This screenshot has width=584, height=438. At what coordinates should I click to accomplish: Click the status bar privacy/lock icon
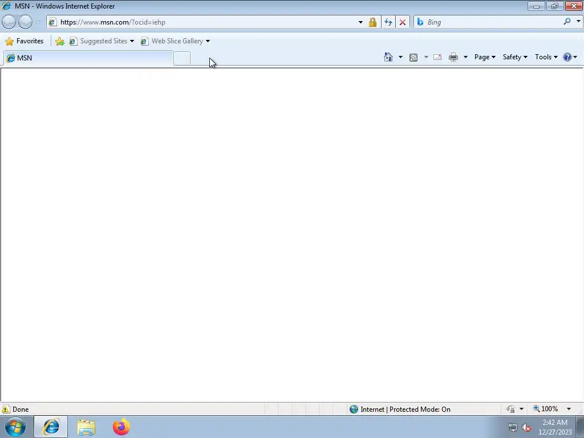(x=510, y=409)
